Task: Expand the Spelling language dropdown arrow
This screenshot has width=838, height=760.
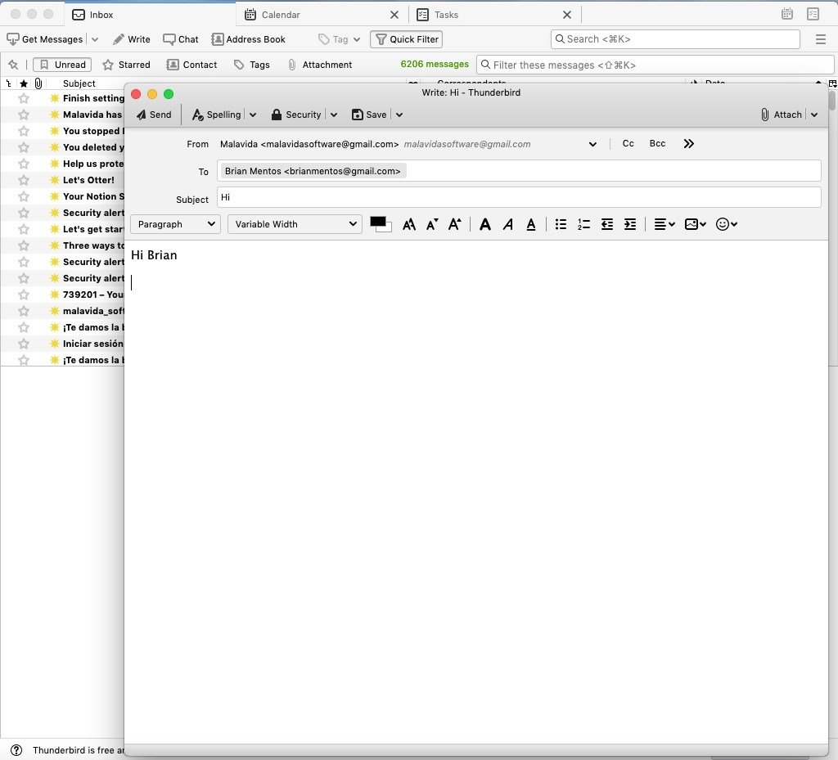Action: click(253, 115)
